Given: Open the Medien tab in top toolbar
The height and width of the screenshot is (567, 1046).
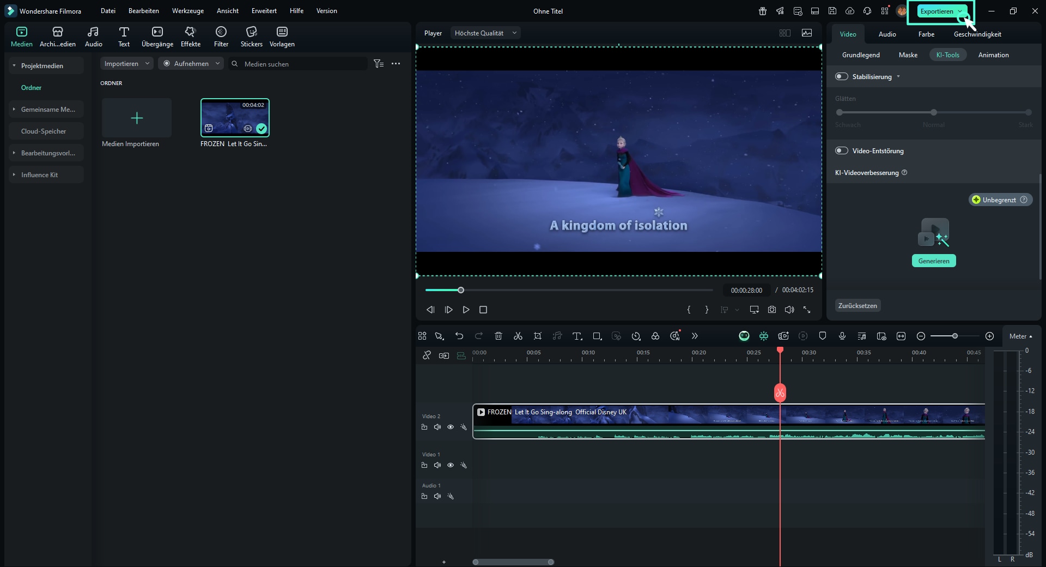Looking at the screenshot, I should [22, 37].
